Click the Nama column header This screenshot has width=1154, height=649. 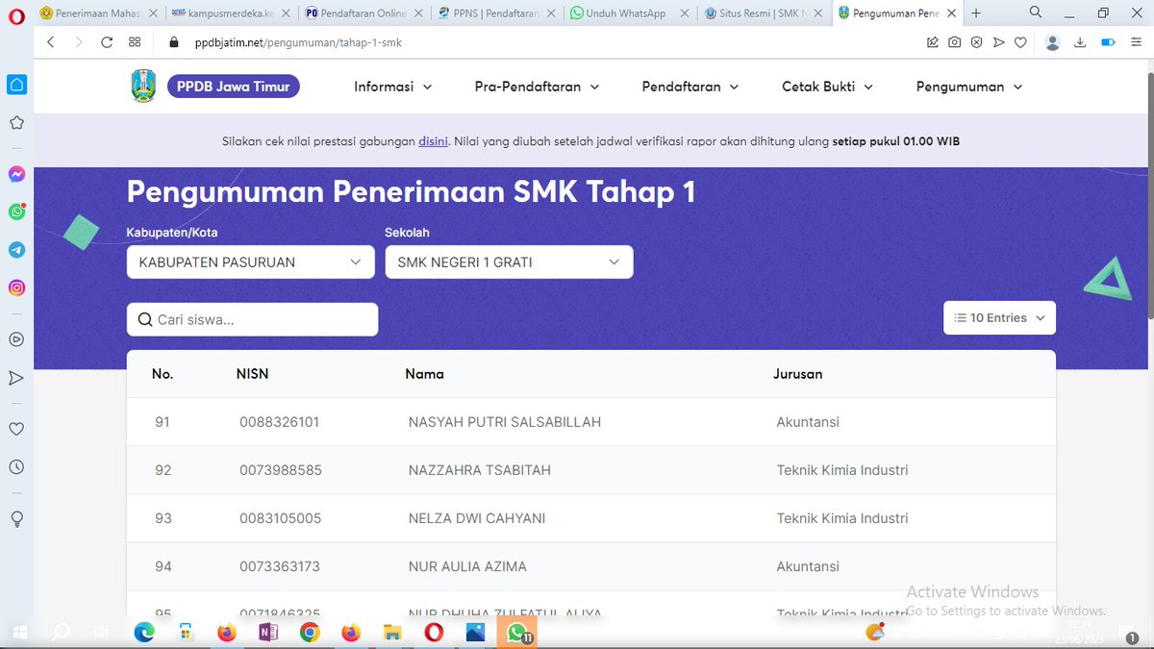(424, 374)
